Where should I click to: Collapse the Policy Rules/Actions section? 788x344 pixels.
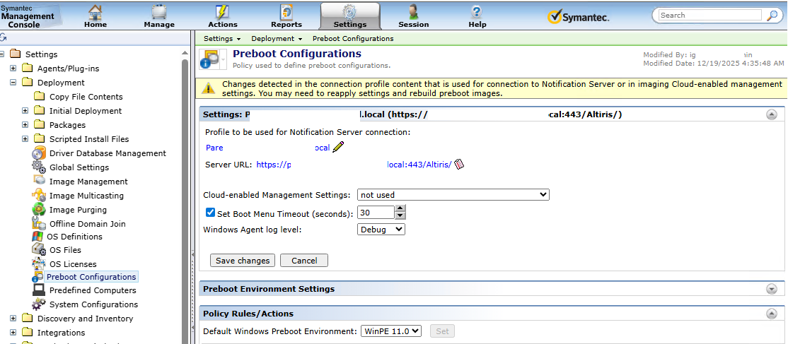772,314
